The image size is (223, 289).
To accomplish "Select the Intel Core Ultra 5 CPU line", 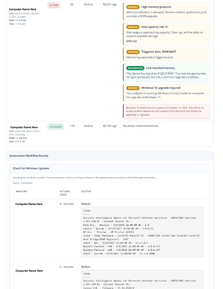I will coord(24,133).
